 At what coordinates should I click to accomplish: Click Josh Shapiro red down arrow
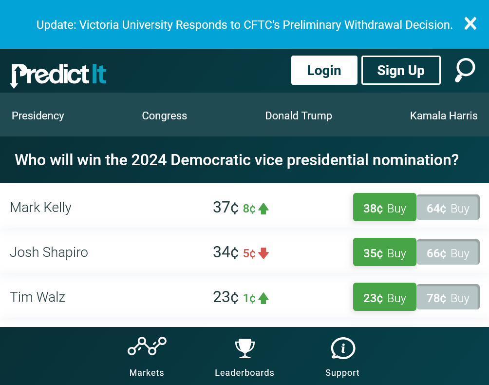[x=263, y=253]
